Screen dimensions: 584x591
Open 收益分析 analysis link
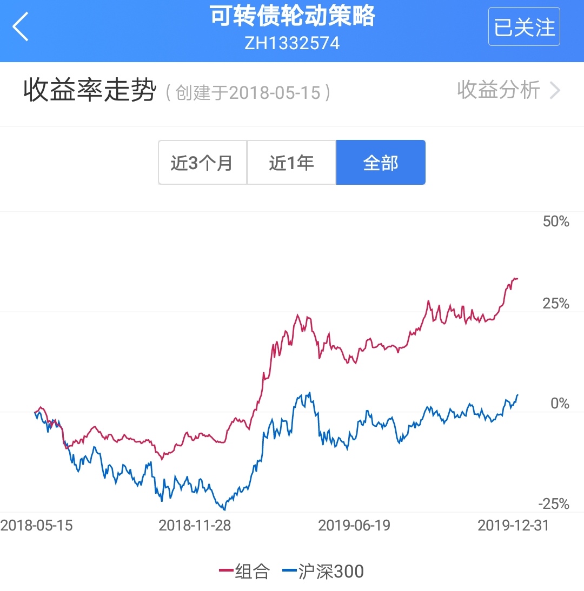(498, 90)
